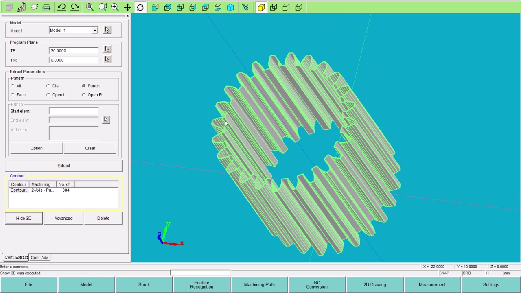Select the Open R. radio button
521x293 pixels.
84,95
